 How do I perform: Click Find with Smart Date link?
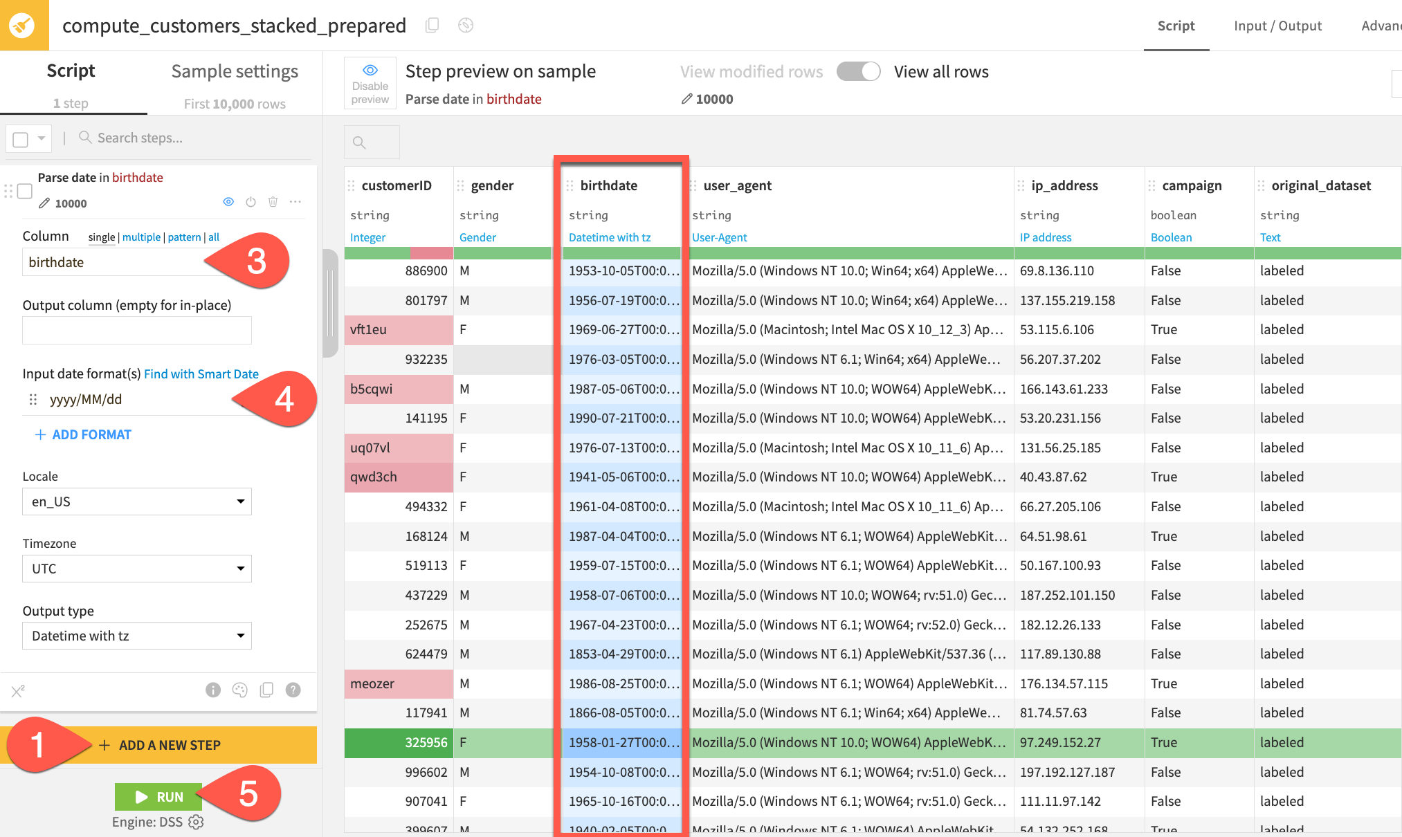tap(201, 374)
